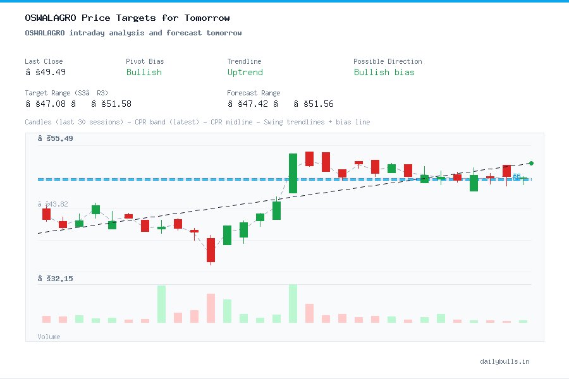Click the blue dashed CPR midline

point(253,179)
